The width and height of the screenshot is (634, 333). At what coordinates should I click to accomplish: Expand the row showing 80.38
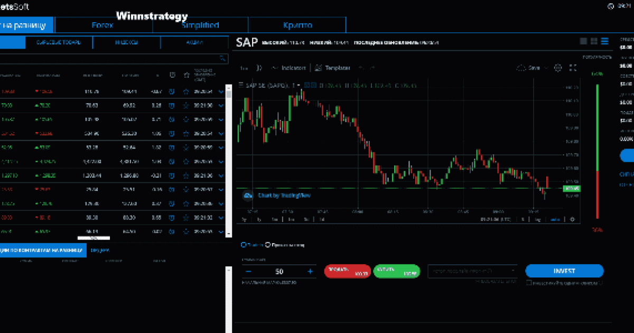tap(221, 217)
